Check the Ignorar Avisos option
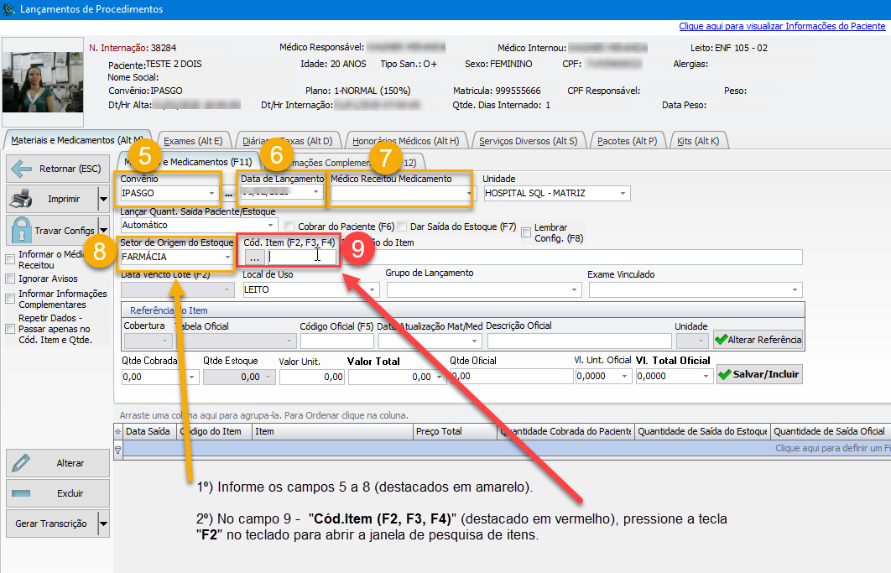 (11, 279)
